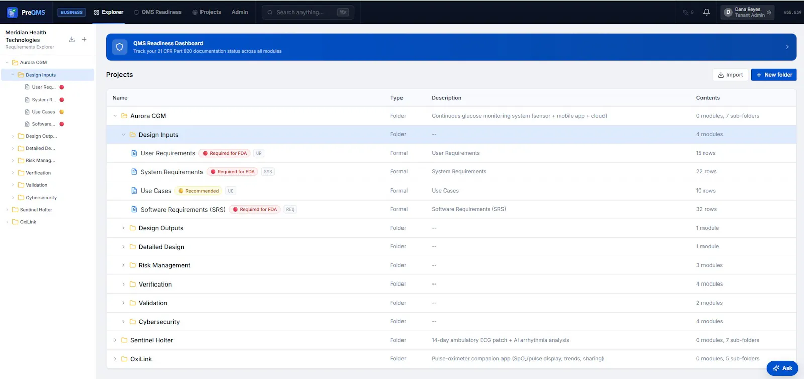Click the BUSINESS plan badge

(x=72, y=12)
